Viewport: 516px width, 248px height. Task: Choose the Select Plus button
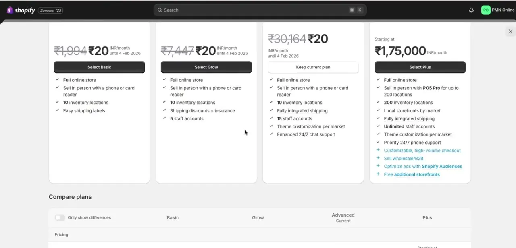point(420,67)
